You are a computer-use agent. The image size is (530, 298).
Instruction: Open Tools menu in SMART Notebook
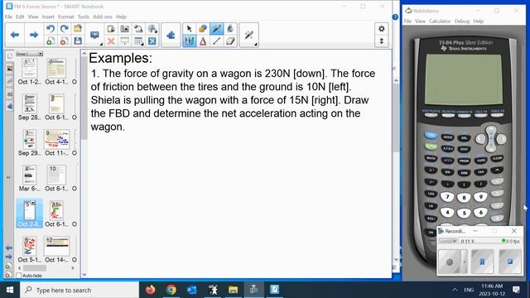click(83, 17)
